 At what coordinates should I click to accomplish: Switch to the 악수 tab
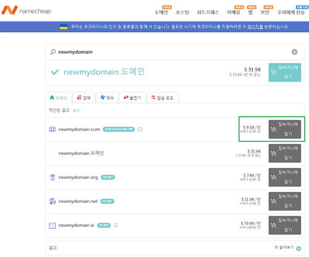coord(107,98)
